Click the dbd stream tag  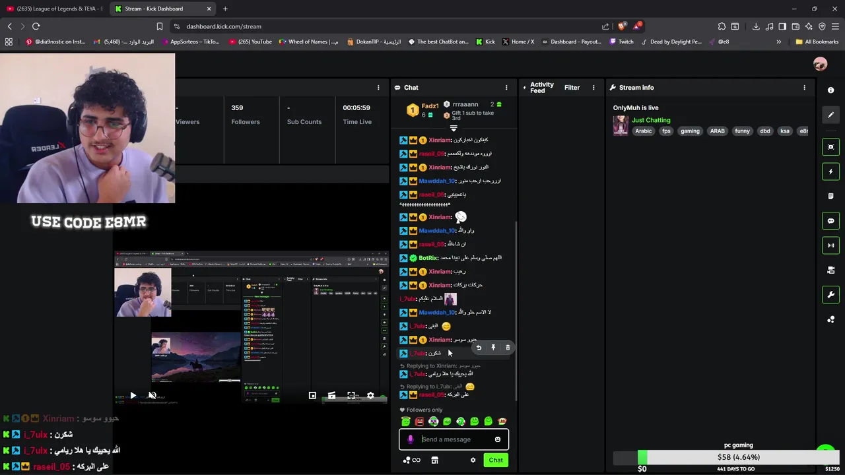coord(765,131)
